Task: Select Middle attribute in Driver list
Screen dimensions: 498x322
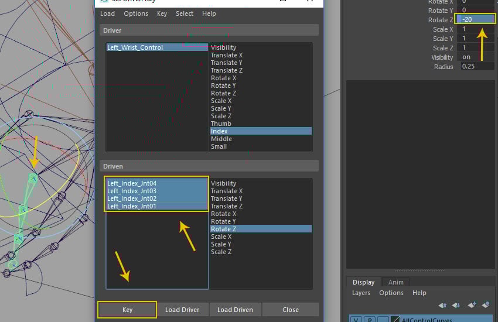Action: coord(261,139)
